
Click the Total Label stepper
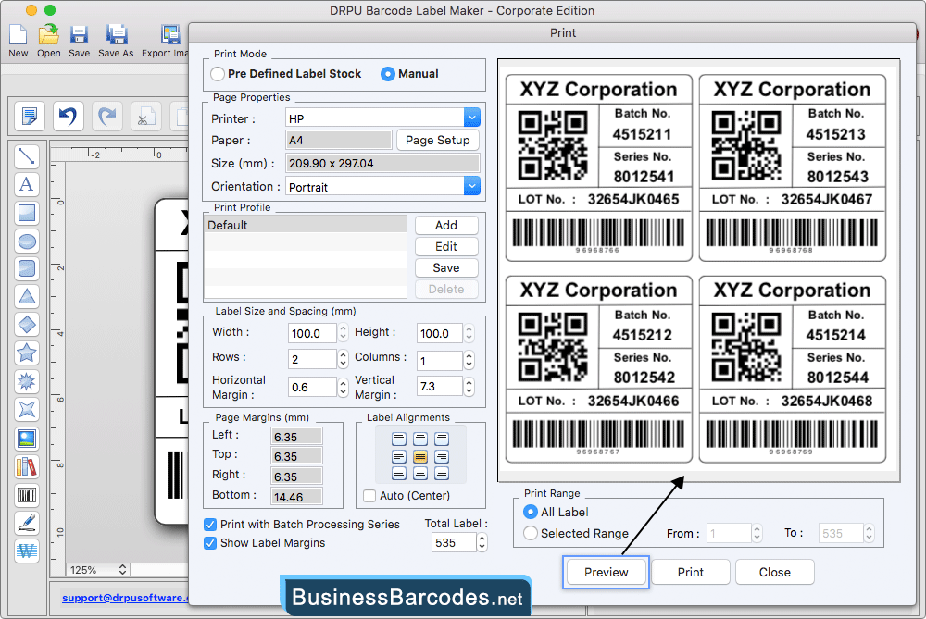[482, 542]
